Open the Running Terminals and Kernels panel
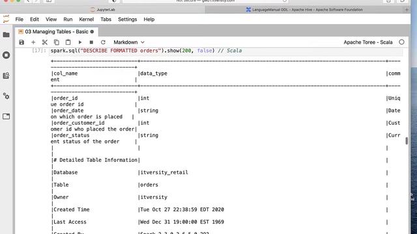This screenshot has width=417, height=234. 6,55
